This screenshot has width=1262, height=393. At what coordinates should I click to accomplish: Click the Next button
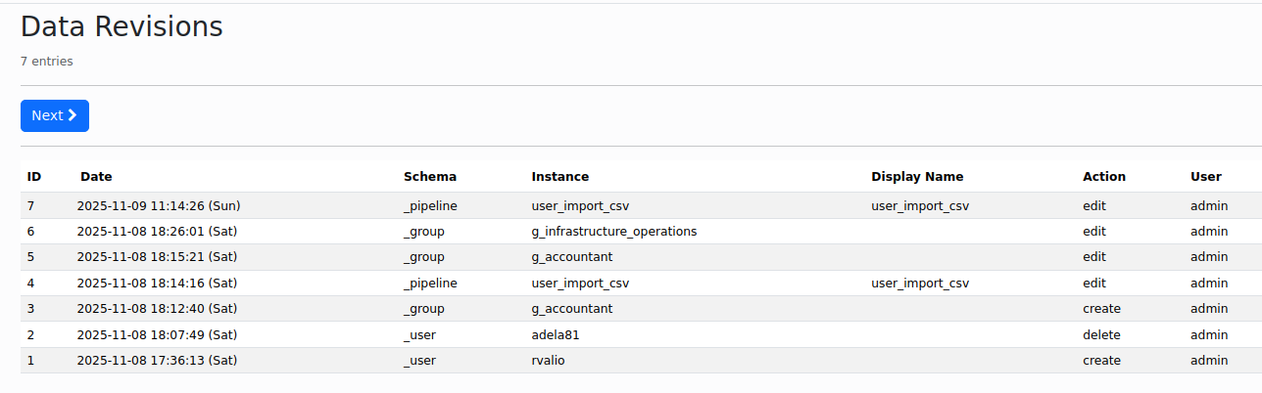[x=55, y=115]
